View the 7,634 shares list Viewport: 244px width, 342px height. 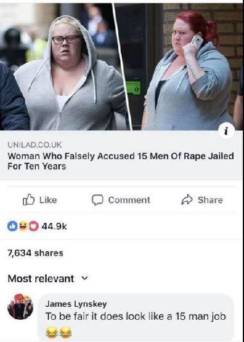click(35, 253)
